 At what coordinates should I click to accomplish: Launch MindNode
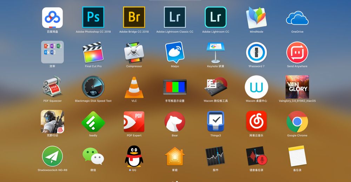tap(257, 17)
